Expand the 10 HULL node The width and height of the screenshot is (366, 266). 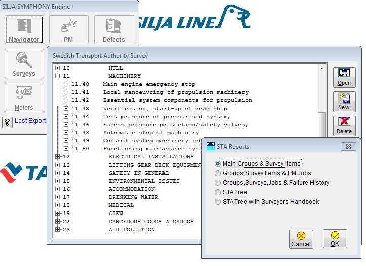[x=57, y=68]
